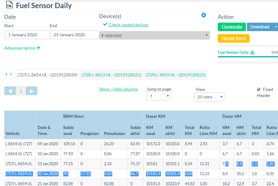The height and width of the screenshot is (186, 278).
Task: Open the Jump to page dropdown
Action: coord(159,96)
